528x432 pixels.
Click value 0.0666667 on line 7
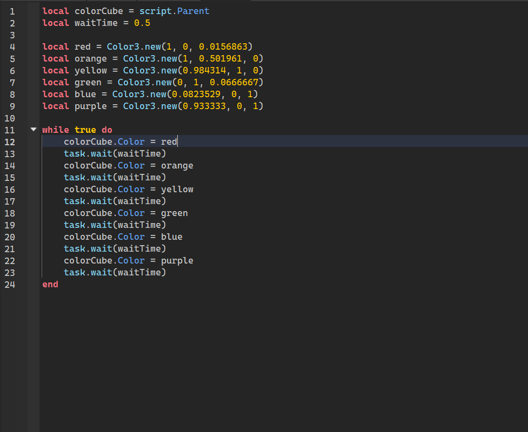point(233,82)
